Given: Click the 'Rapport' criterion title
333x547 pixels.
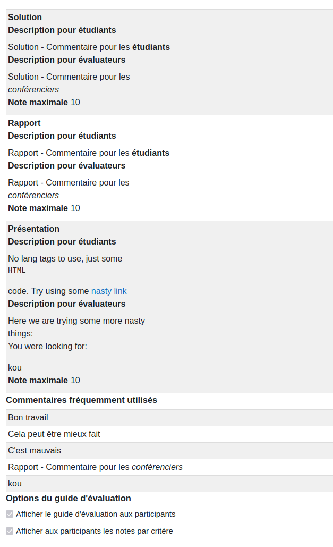Looking at the screenshot, I should pyautogui.click(x=24, y=123).
